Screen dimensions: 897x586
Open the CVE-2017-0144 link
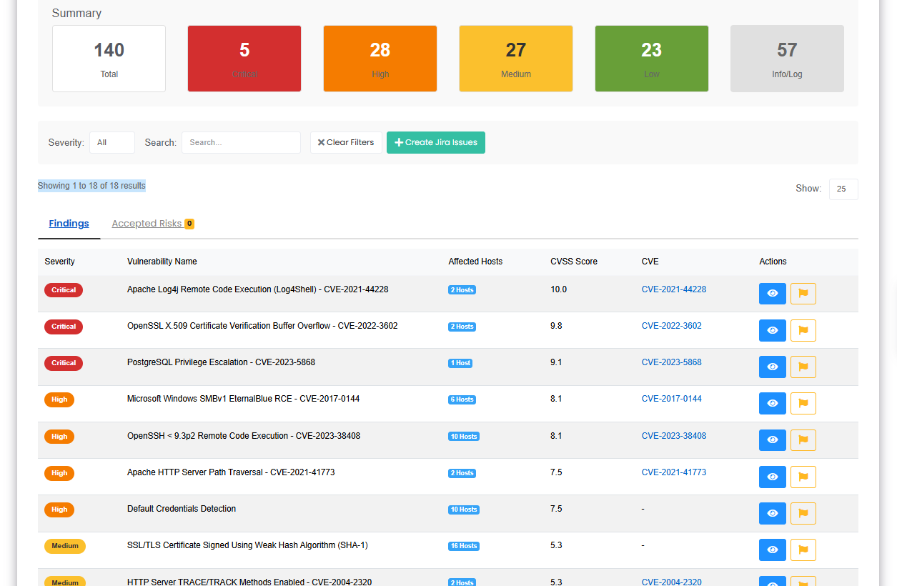(672, 399)
